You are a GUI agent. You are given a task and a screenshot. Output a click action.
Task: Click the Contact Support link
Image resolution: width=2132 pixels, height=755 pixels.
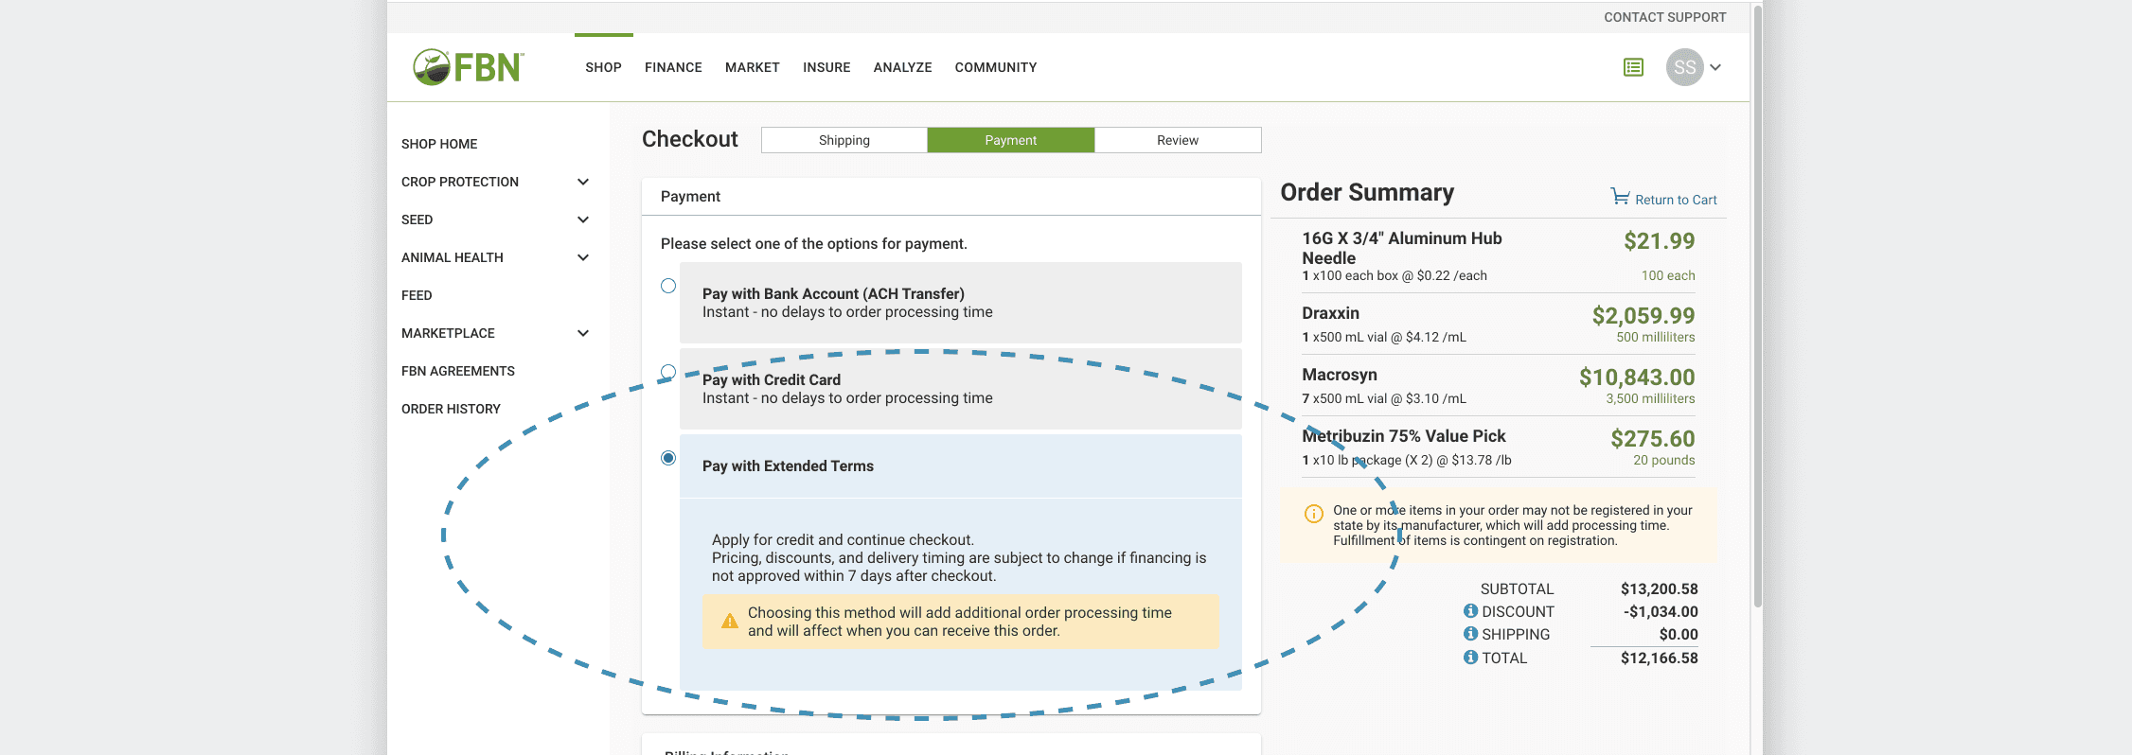point(1664,17)
